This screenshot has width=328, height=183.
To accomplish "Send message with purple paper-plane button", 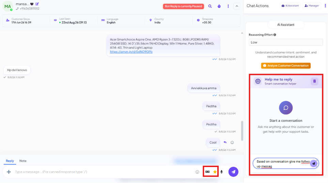I will 233,172.
